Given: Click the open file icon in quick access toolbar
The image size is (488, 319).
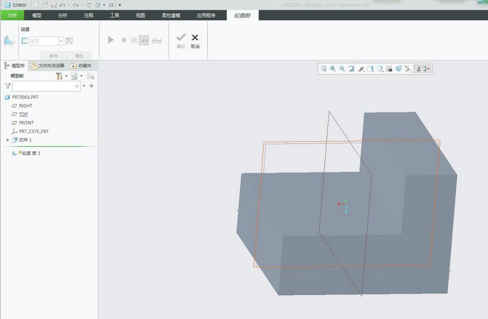Looking at the screenshot, I should tap(45, 5).
